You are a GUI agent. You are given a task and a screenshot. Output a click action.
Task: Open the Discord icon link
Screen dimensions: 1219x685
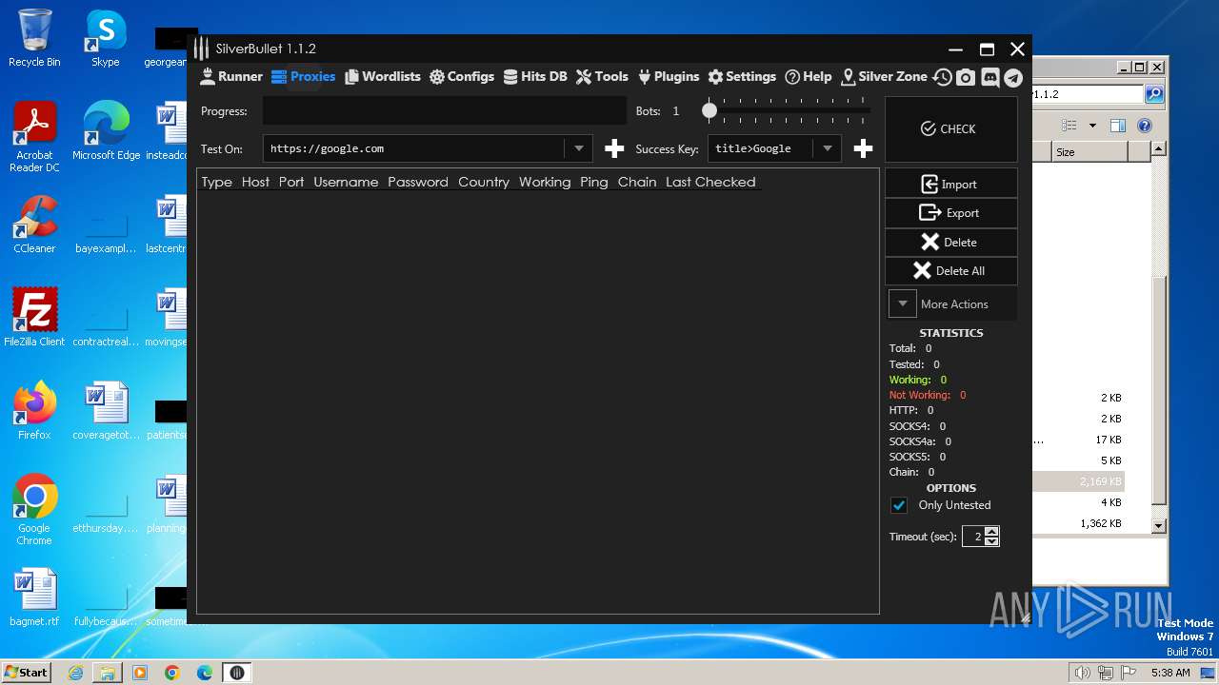(989, 78)
